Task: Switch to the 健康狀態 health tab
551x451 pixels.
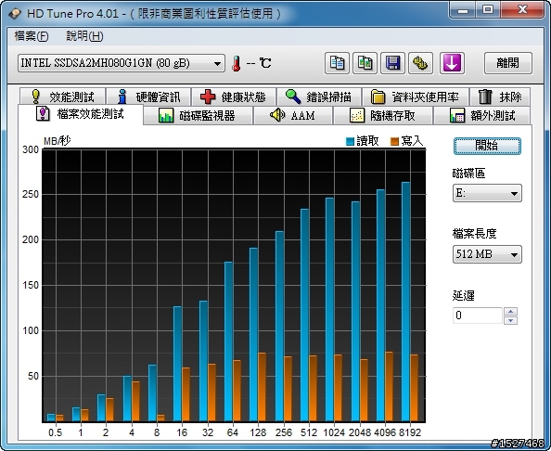Action: [x=234, y=97]
